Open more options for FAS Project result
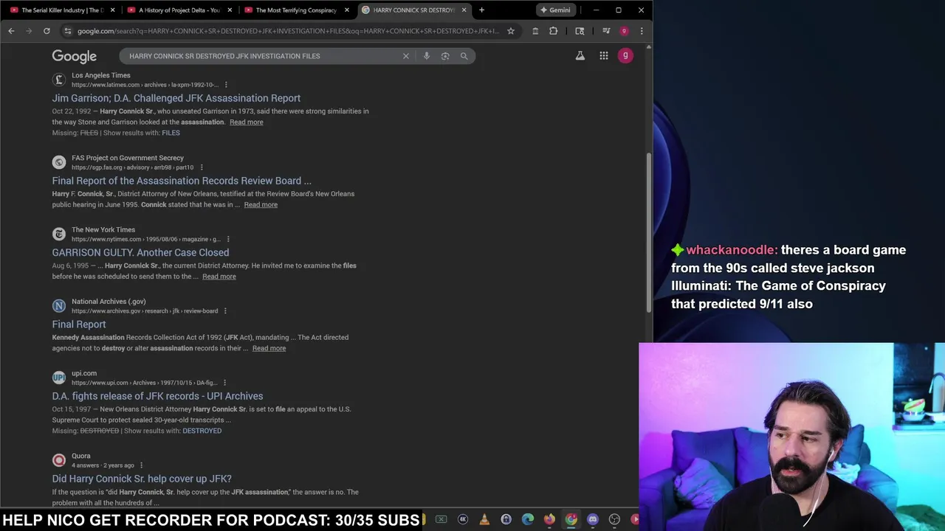945x531 pixels. 202,167
